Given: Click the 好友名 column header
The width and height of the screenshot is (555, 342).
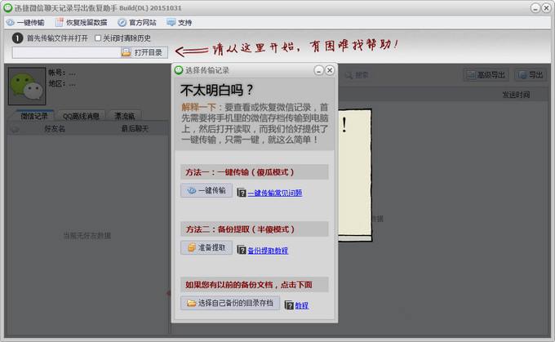Looking at the screenshot, I should [55, 129].
